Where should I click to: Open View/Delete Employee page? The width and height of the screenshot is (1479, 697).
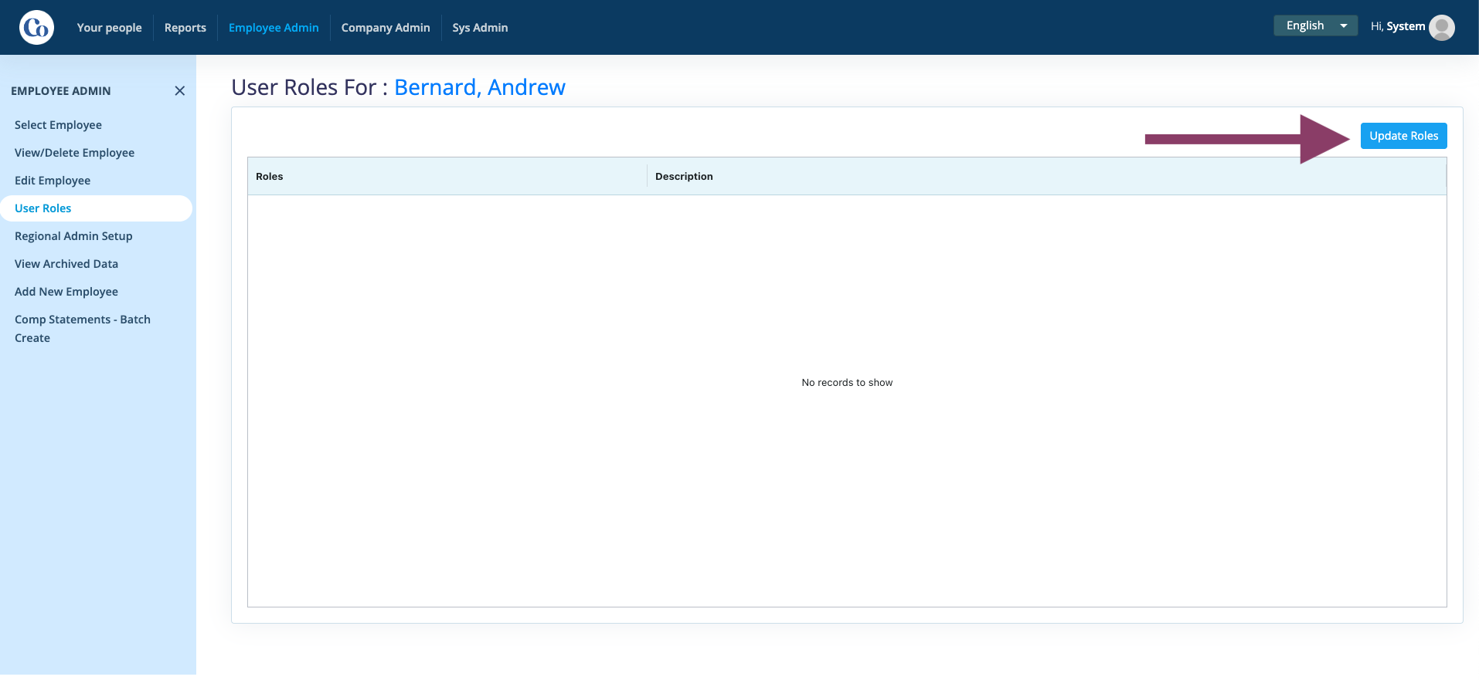pyautogui.click(x=74, y=153)
